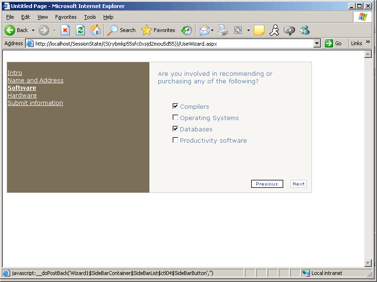
Task: Follow the Hardware sidebar link
Action: (22, 95)
